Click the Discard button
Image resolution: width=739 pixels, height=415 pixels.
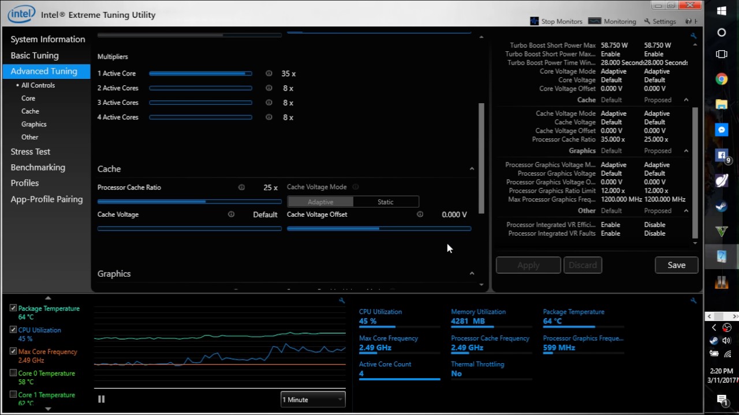click(583, 265)
